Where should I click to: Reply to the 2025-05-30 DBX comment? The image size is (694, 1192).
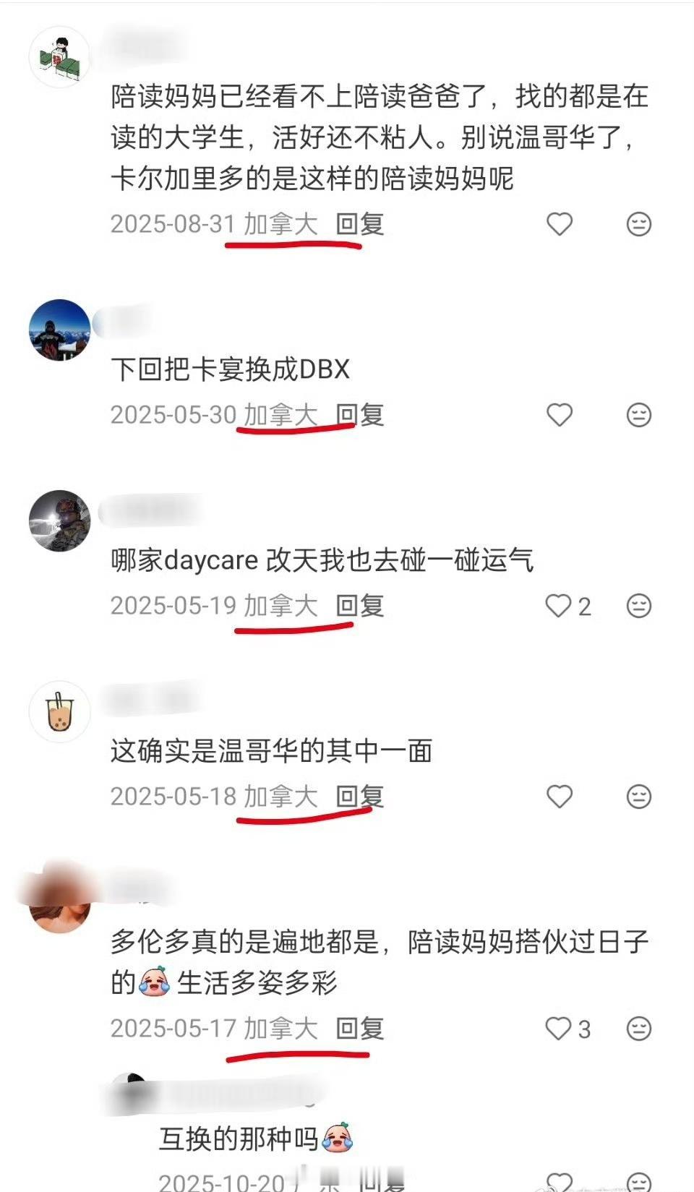[x=359, y=415]
